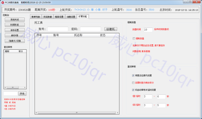
Task: Minimize the PC28 window
Action: point(186,2)
